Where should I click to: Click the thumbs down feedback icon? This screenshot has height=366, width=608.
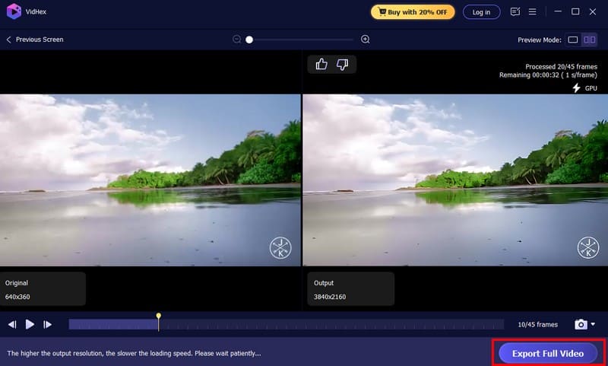click(342, 65)
